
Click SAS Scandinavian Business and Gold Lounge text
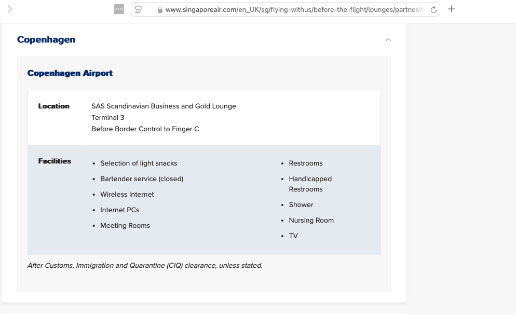(164, 106)
